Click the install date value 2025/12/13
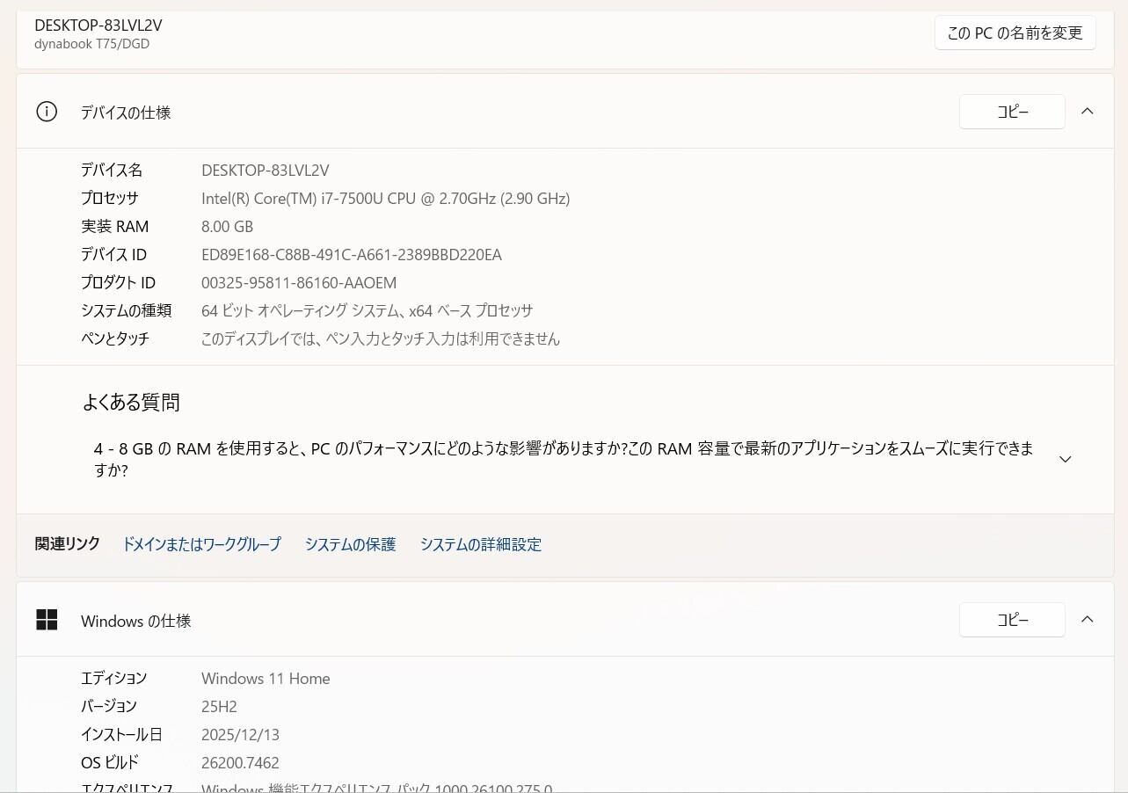Viewport: 1128px width, 793px height. point(240,735)
